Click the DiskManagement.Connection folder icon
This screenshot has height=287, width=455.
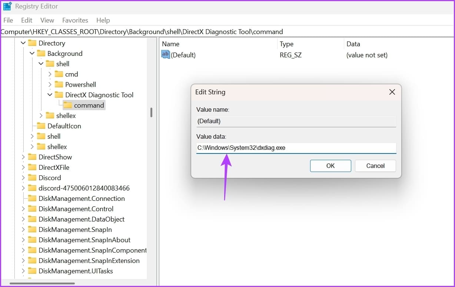click(x=33, y=199)
